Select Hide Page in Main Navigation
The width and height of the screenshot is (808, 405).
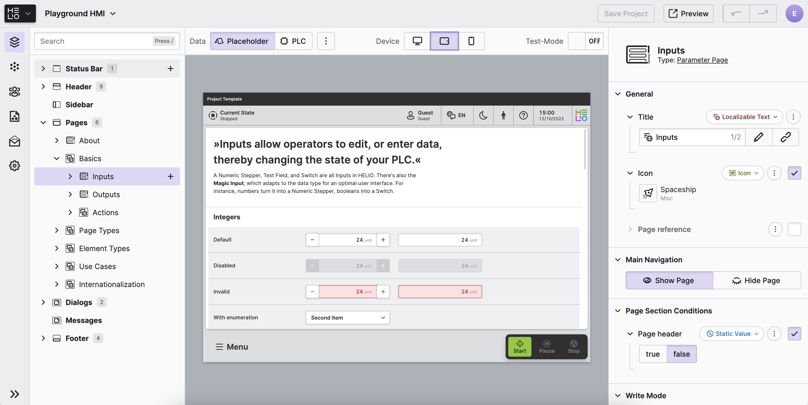757,280
